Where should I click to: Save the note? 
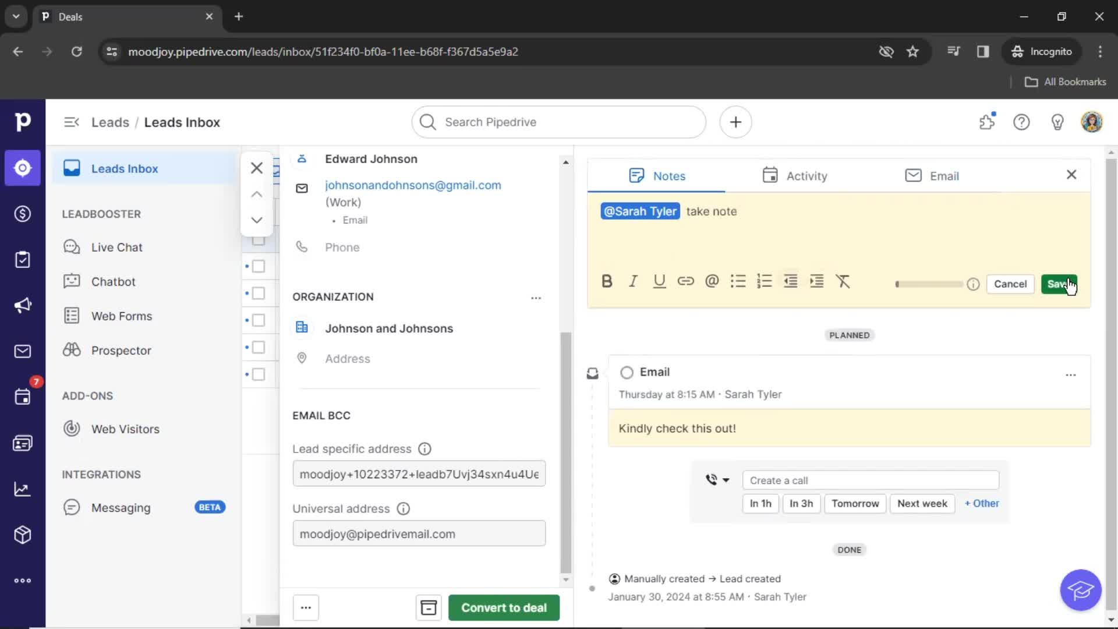point(1059,284)
